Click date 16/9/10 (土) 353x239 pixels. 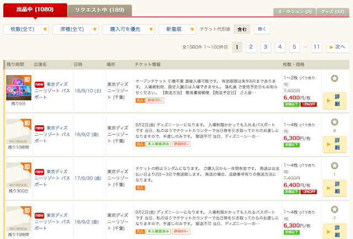coord(88,91)
